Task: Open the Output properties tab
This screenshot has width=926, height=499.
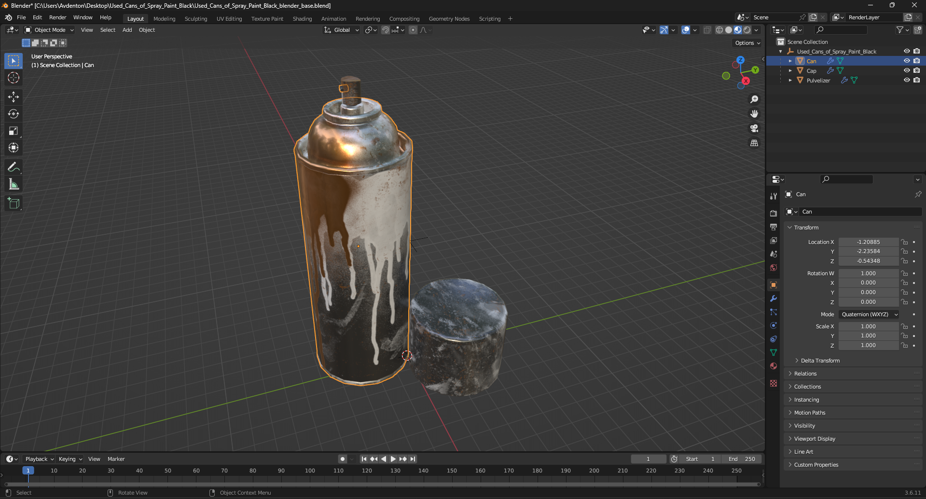Action: (774, 227)
